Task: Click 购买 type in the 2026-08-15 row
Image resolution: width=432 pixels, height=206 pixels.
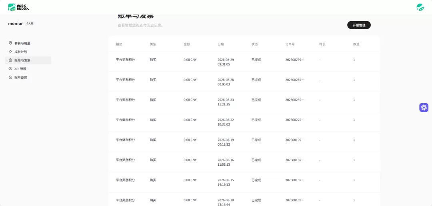Action: coord(153,180)
